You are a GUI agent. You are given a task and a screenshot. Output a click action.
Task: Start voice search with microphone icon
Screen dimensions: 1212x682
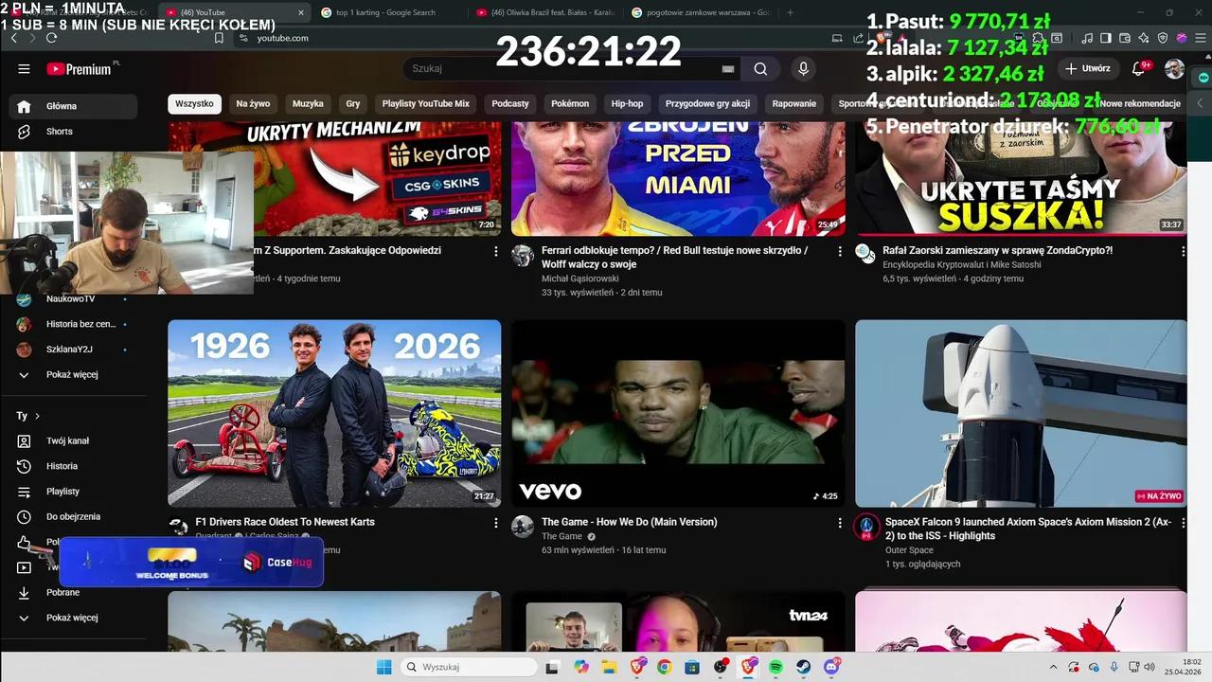[x=803, y=69]
